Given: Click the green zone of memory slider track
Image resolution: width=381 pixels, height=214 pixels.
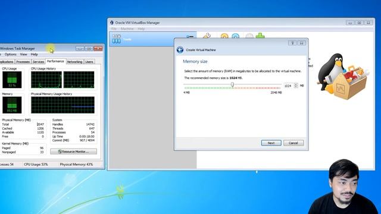Looking at the screenshot, I should (208, 88).
